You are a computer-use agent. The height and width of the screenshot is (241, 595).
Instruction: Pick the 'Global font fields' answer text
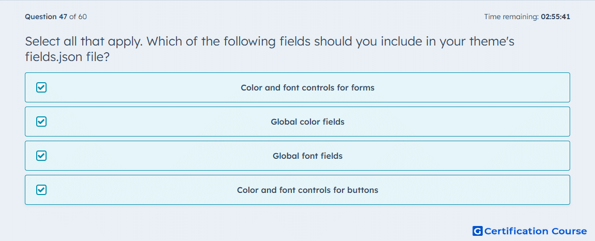coord(307,156)
